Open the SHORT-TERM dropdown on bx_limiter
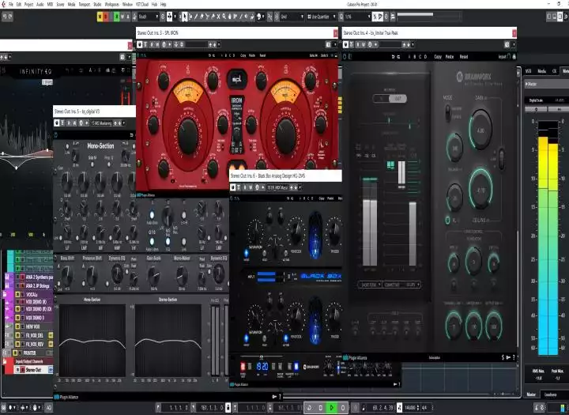 (369, 285)
